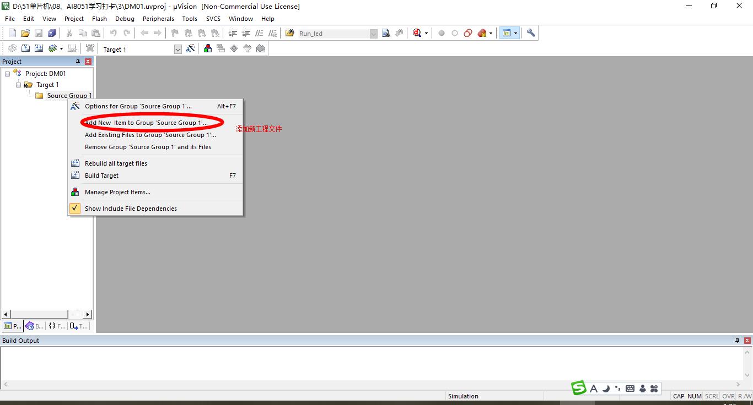Click the Translate current file icon
This screenshot has width=753, height=405.
pos(12,48)
